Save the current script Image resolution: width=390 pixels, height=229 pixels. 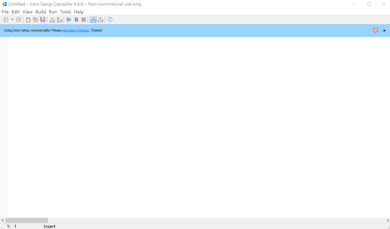[x=43, y=20]
